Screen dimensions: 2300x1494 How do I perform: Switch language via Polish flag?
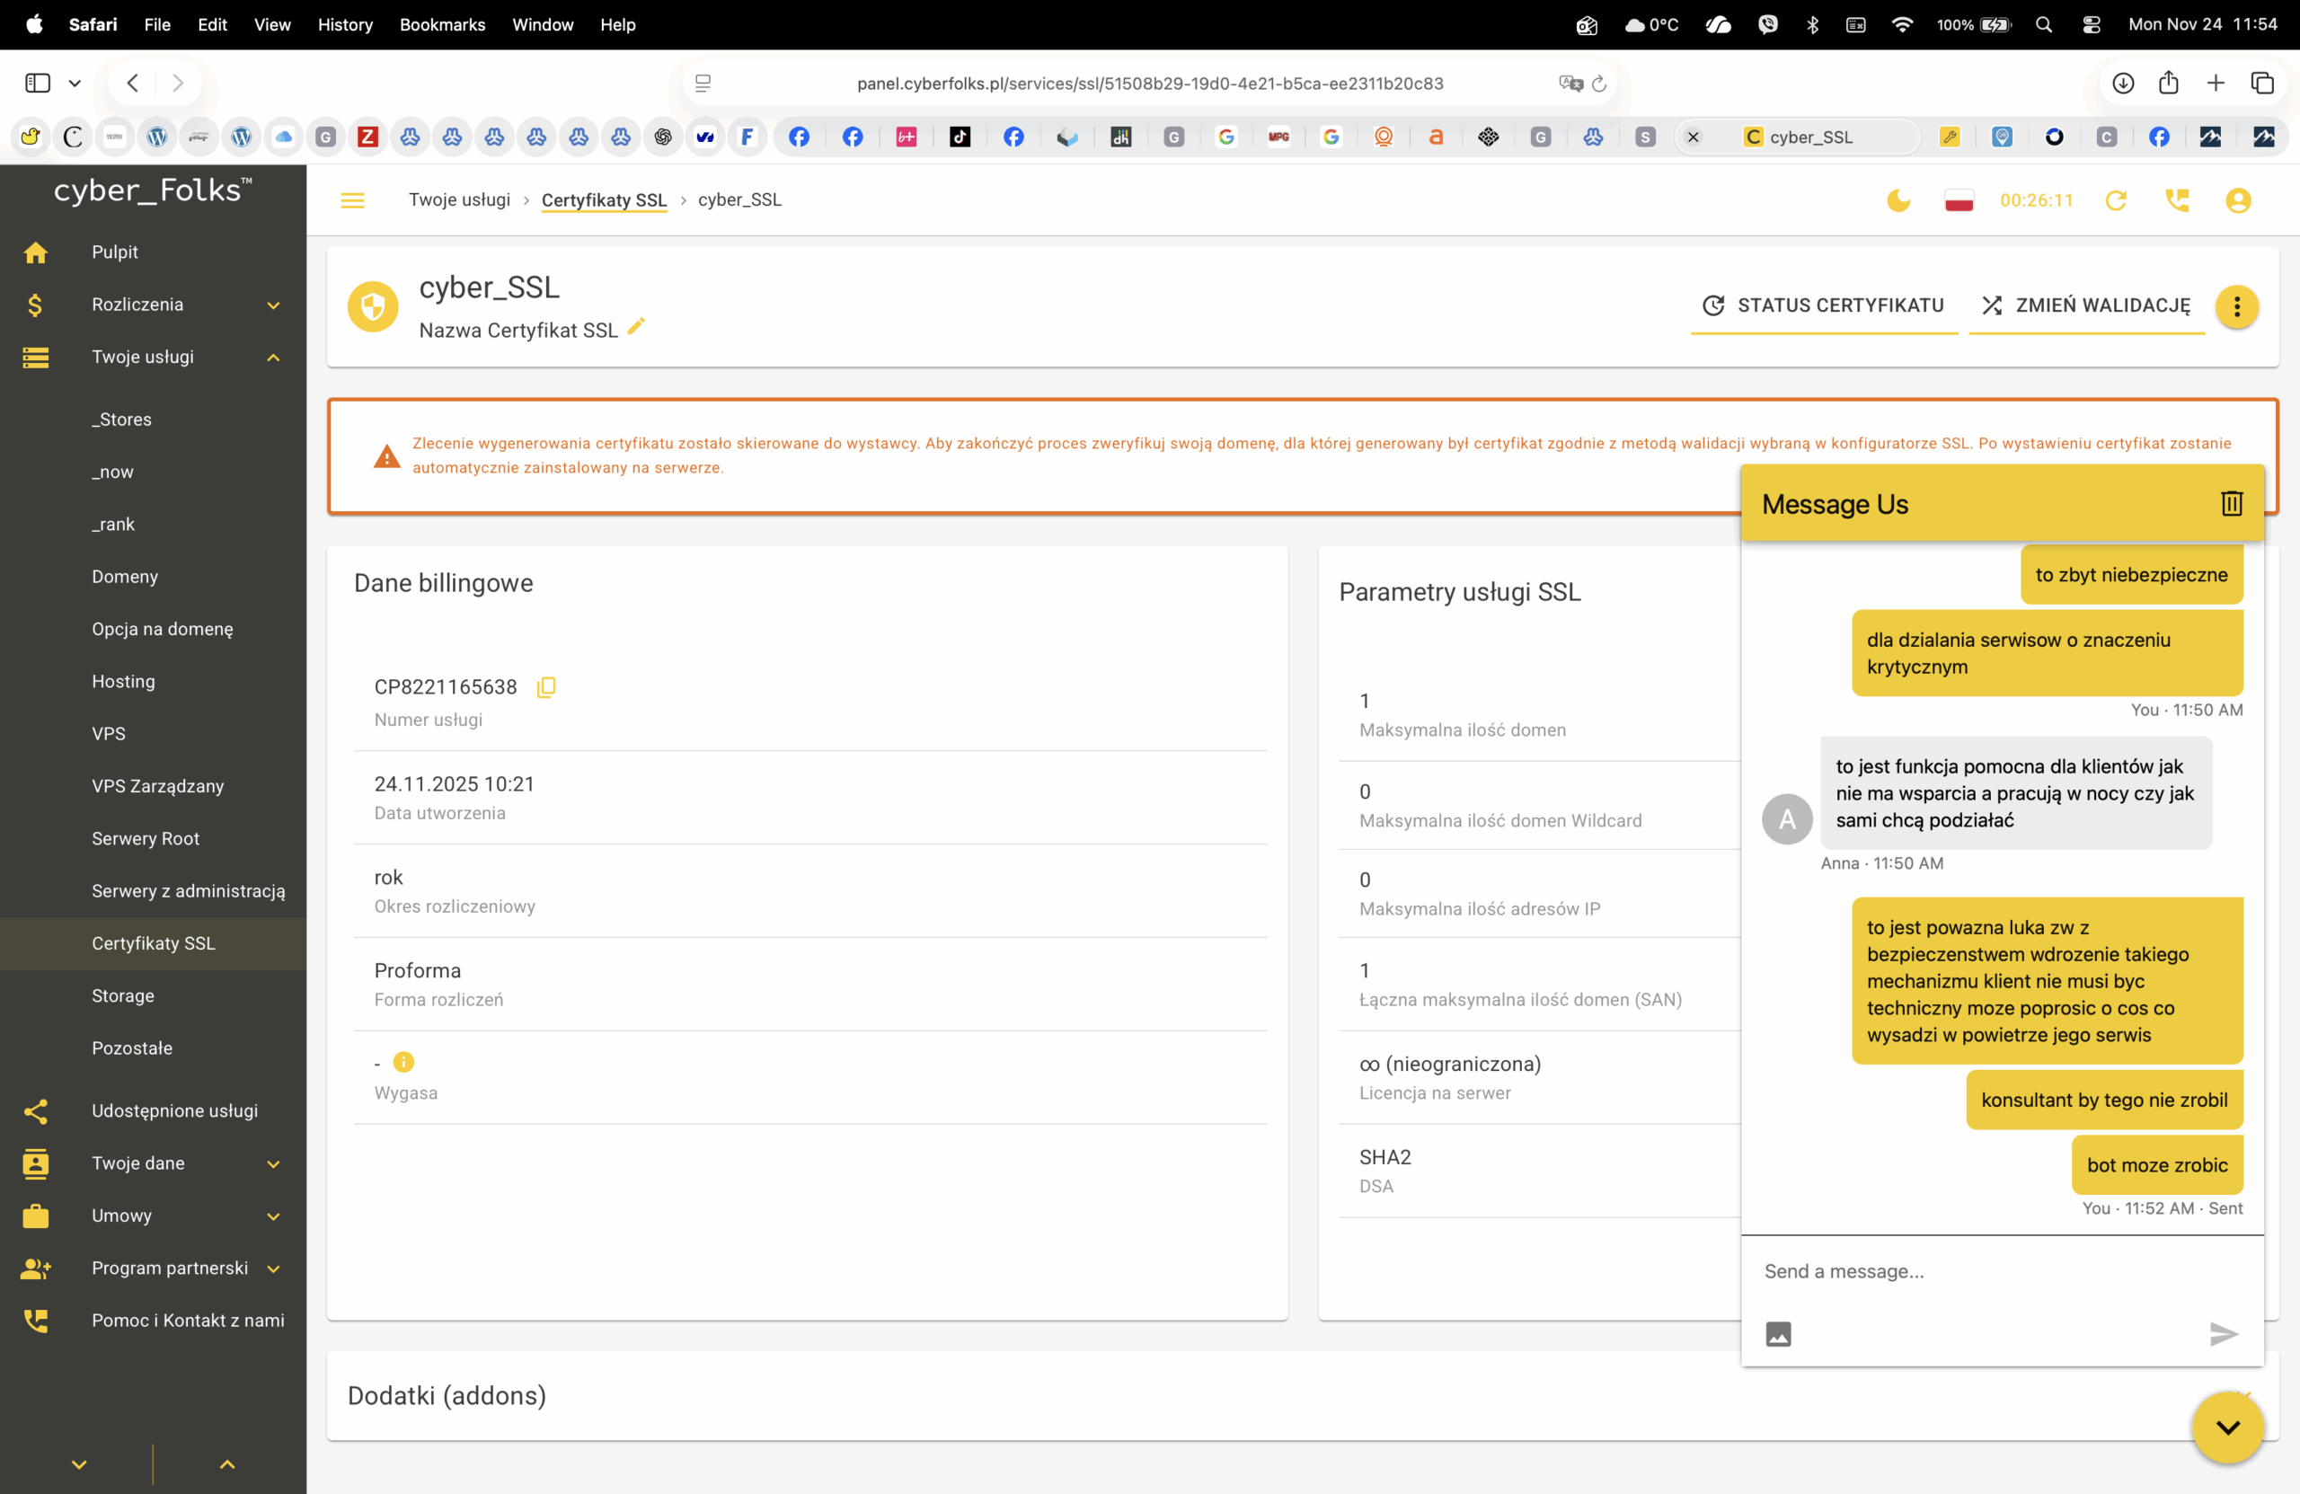1958,200
